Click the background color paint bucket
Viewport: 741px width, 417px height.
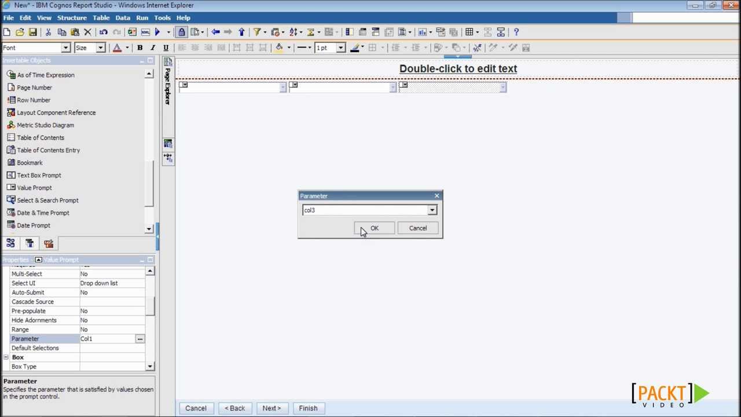[x=279, y=48]
